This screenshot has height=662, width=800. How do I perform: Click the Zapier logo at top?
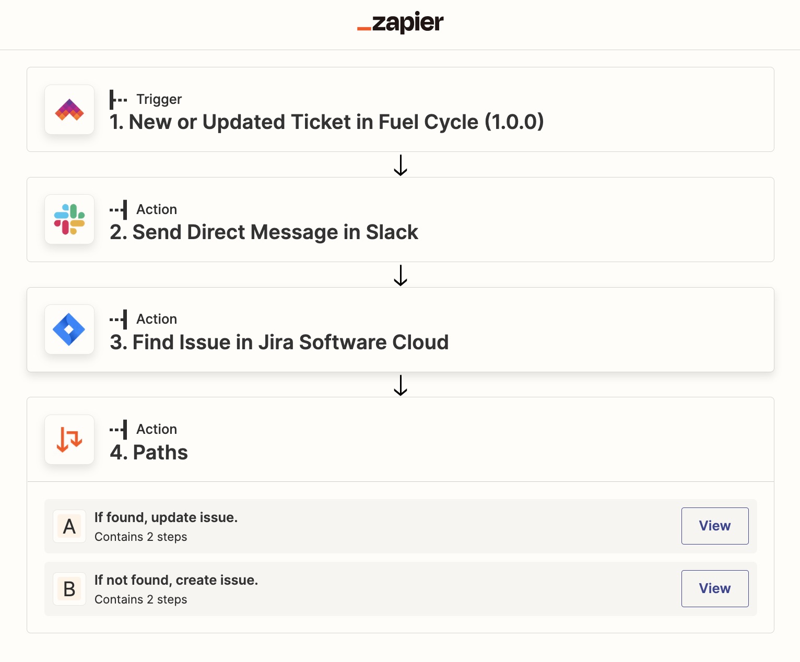click(x=400, y=23)
